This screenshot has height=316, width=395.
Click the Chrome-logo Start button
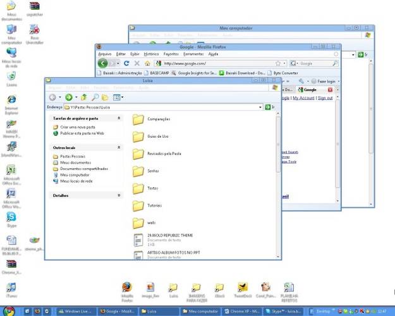tap(9, 311)
